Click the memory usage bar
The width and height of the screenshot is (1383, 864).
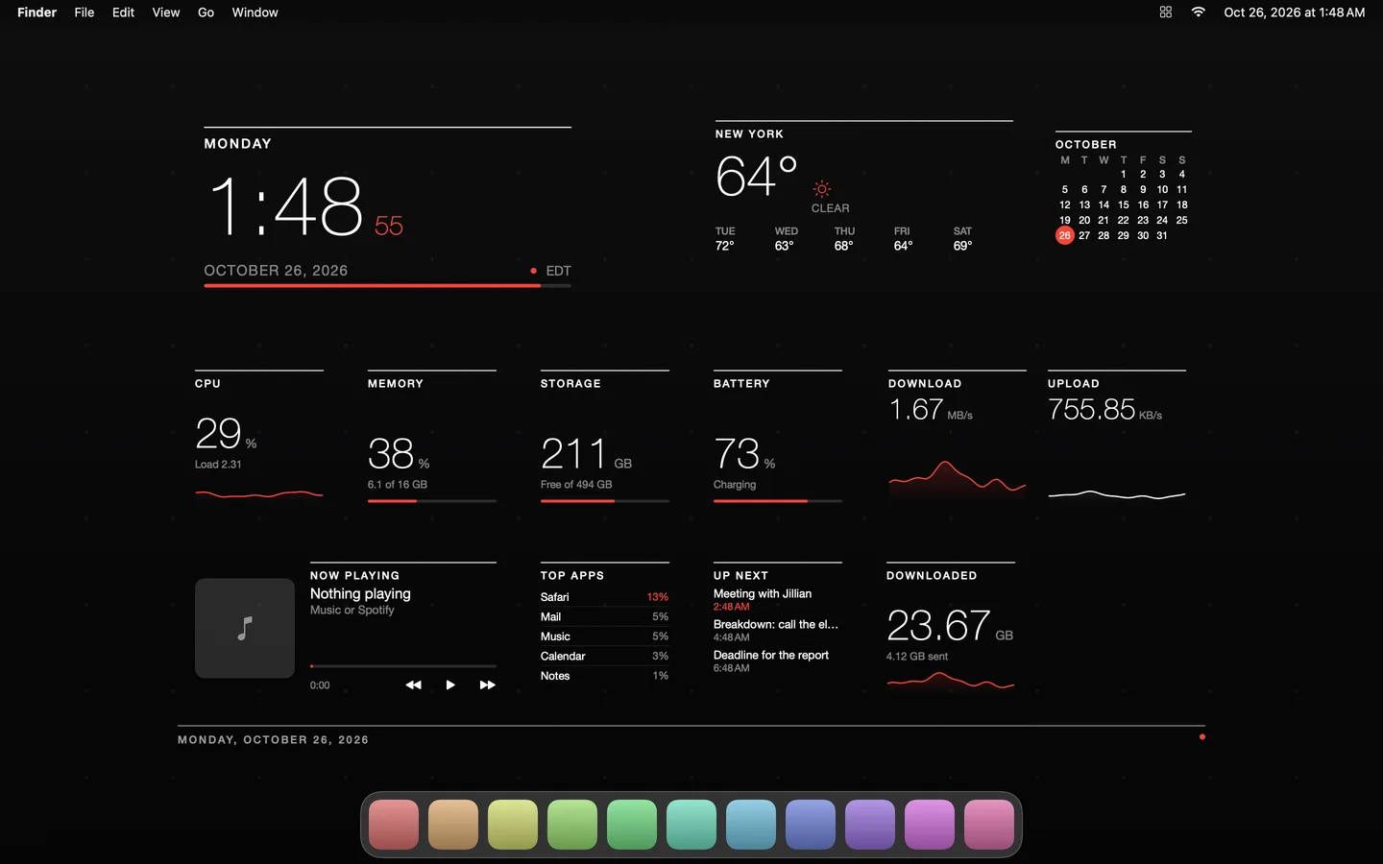(432, 501)
